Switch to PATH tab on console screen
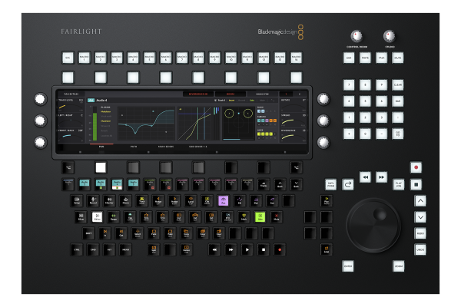 click(134, 147)
